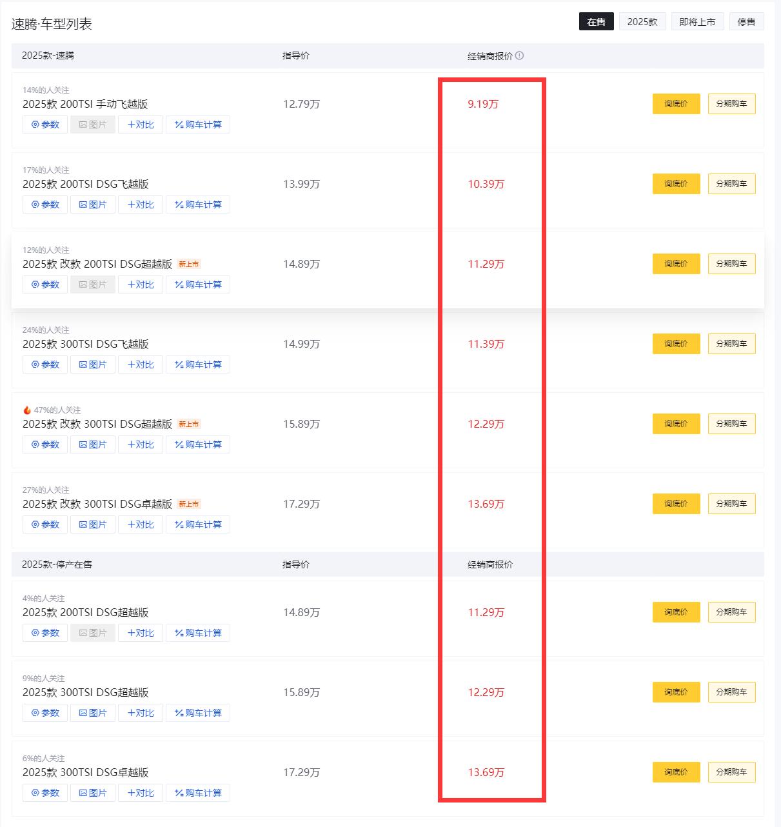
Task: Click 询底价 for 200TSI 手动飞越版
Action: tap(676, 103)
